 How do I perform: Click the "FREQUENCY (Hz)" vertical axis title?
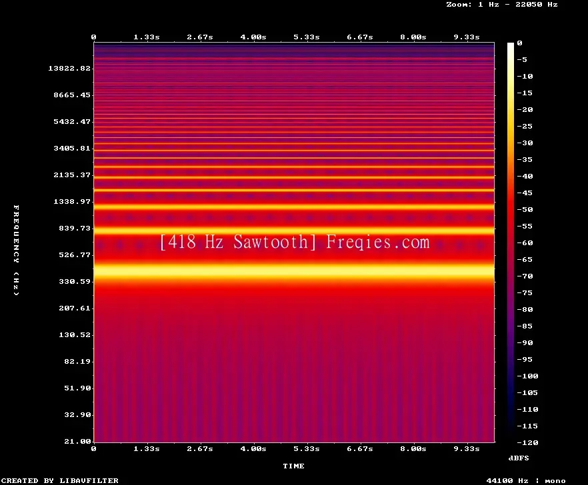[x=16, y=250]
